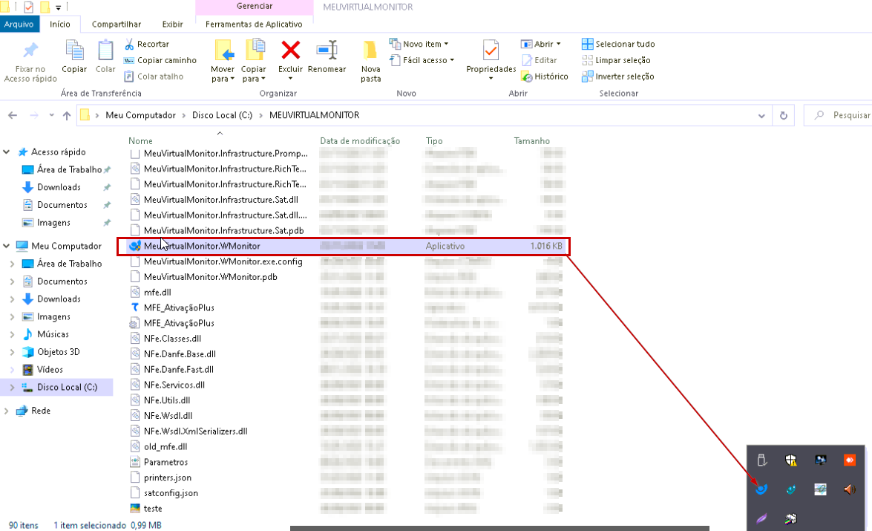Click the Copiar ribbon icon
Screen dimensions: 872x531
point(74,51)
